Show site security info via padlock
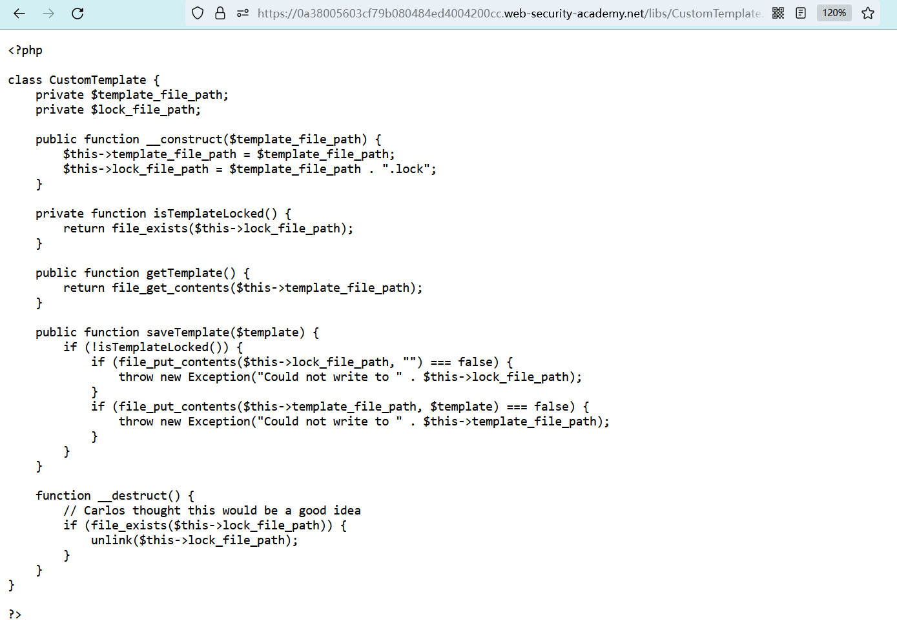897x623 pixels. click(x=220, y=13)
